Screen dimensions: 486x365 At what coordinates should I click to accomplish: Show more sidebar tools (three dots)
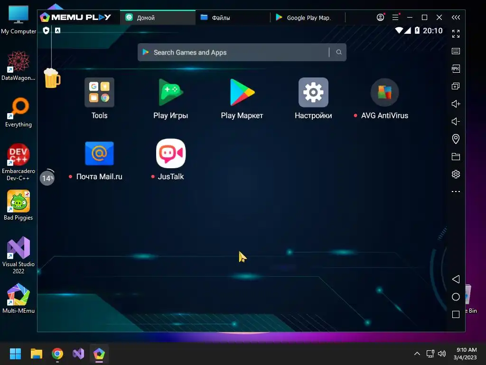tap(456, 192)
